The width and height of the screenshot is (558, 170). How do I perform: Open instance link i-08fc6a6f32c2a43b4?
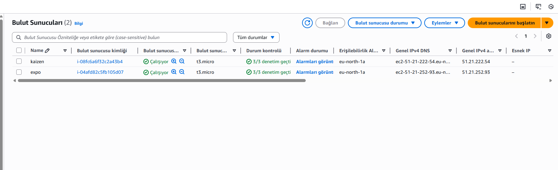point(100,62)
